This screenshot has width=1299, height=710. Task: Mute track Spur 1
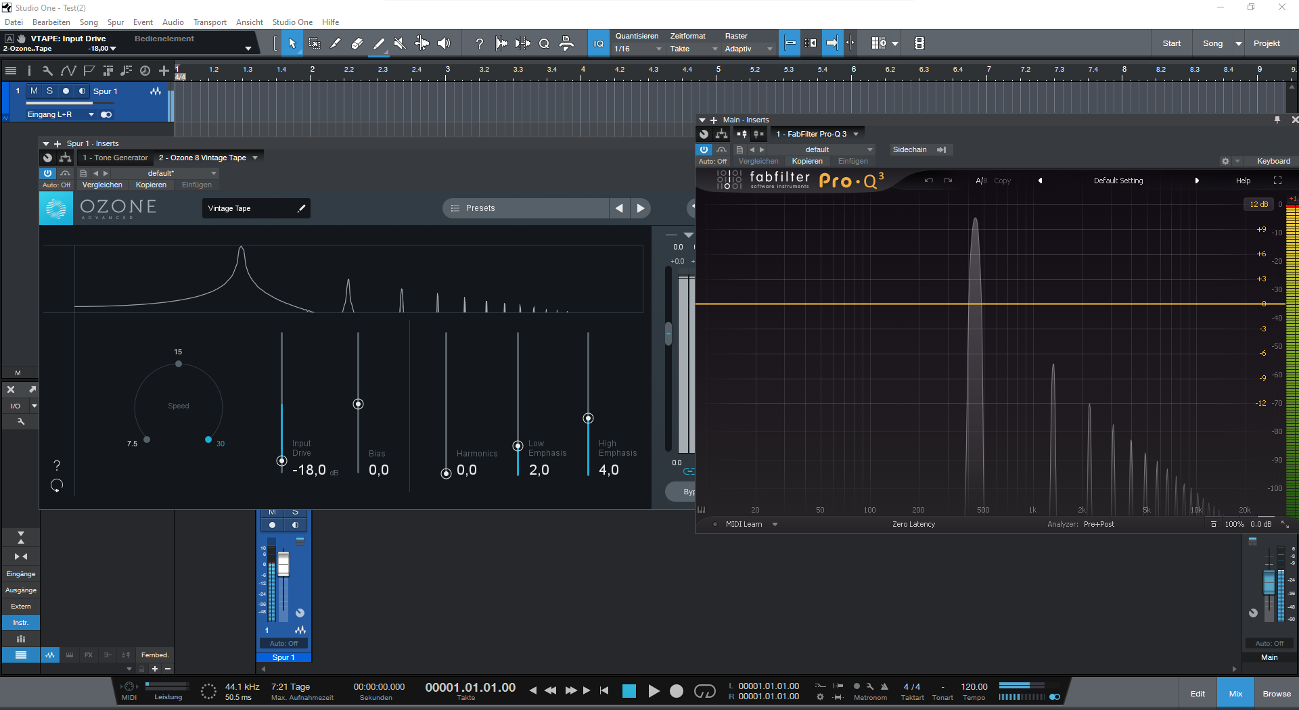point(34,91)
